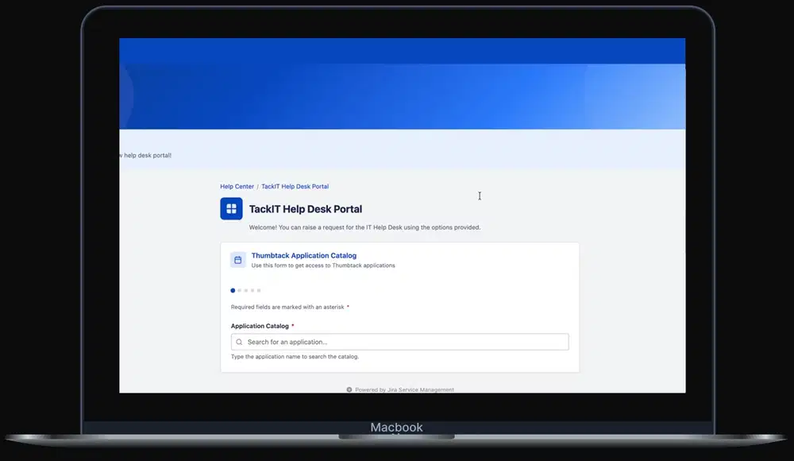This screenshot has height=461, width=794.
Task: Open the Thumbtack Application Catalog link
Action: [x=304, y=256]
